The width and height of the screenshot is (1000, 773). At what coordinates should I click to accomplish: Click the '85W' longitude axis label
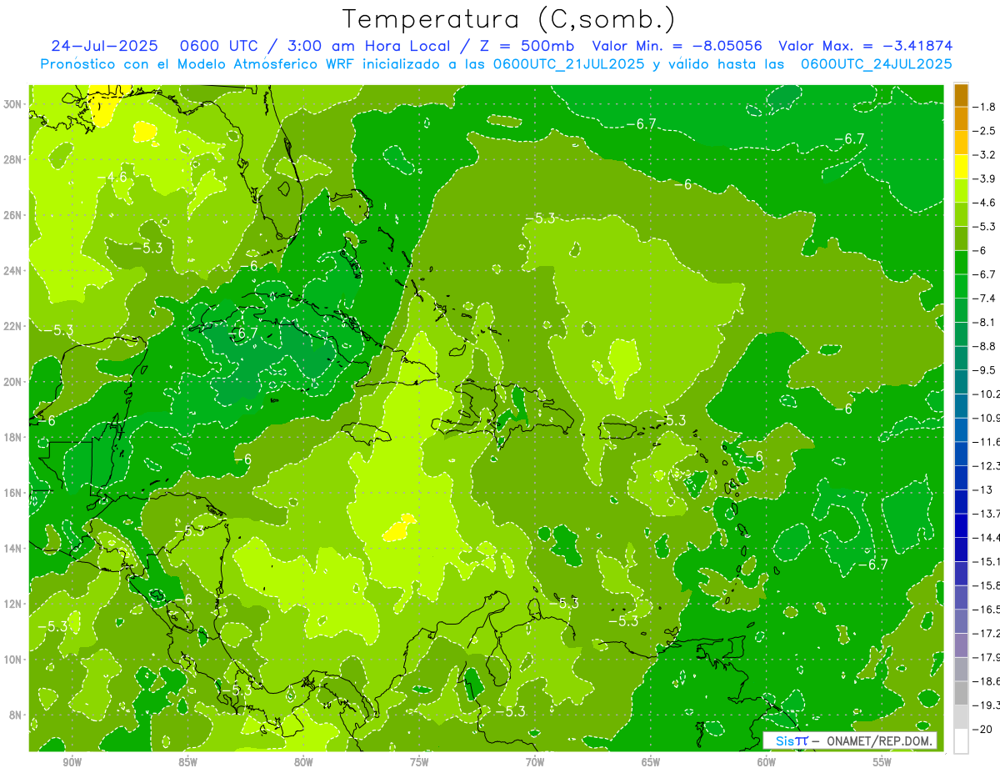click(188, 763)
